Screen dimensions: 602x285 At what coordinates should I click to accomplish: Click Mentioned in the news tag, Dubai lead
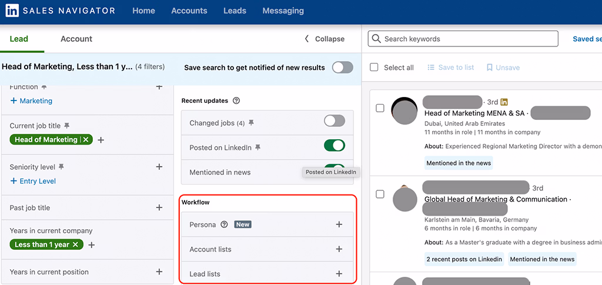click(x=459, y=163)
